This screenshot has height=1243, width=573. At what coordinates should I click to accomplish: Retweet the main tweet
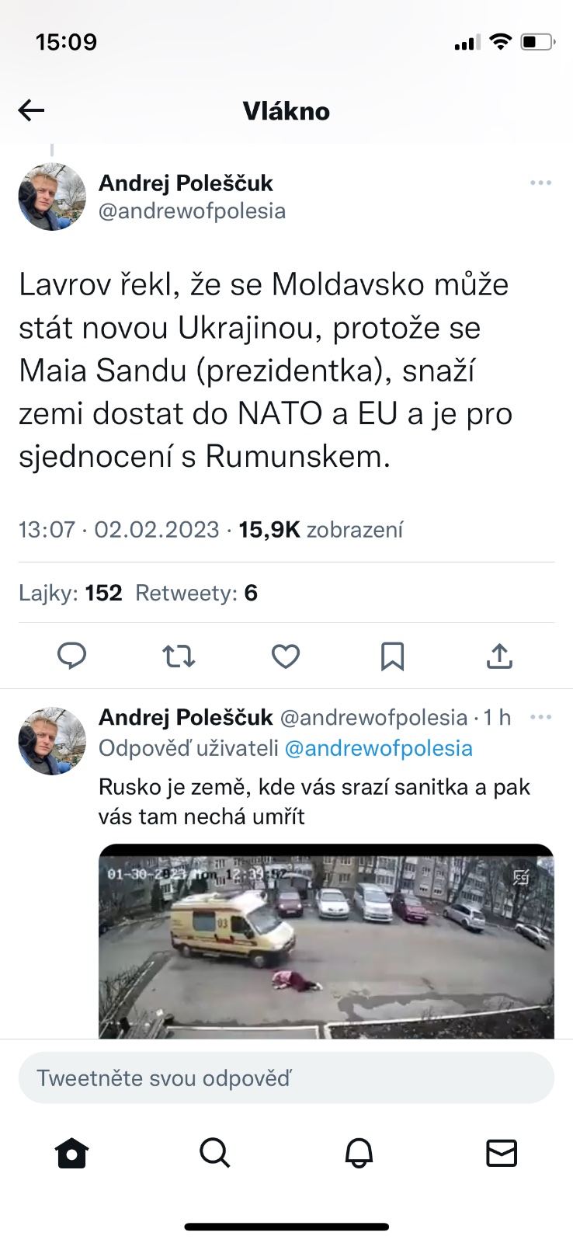pyautogui.click(x=179, y=656)
